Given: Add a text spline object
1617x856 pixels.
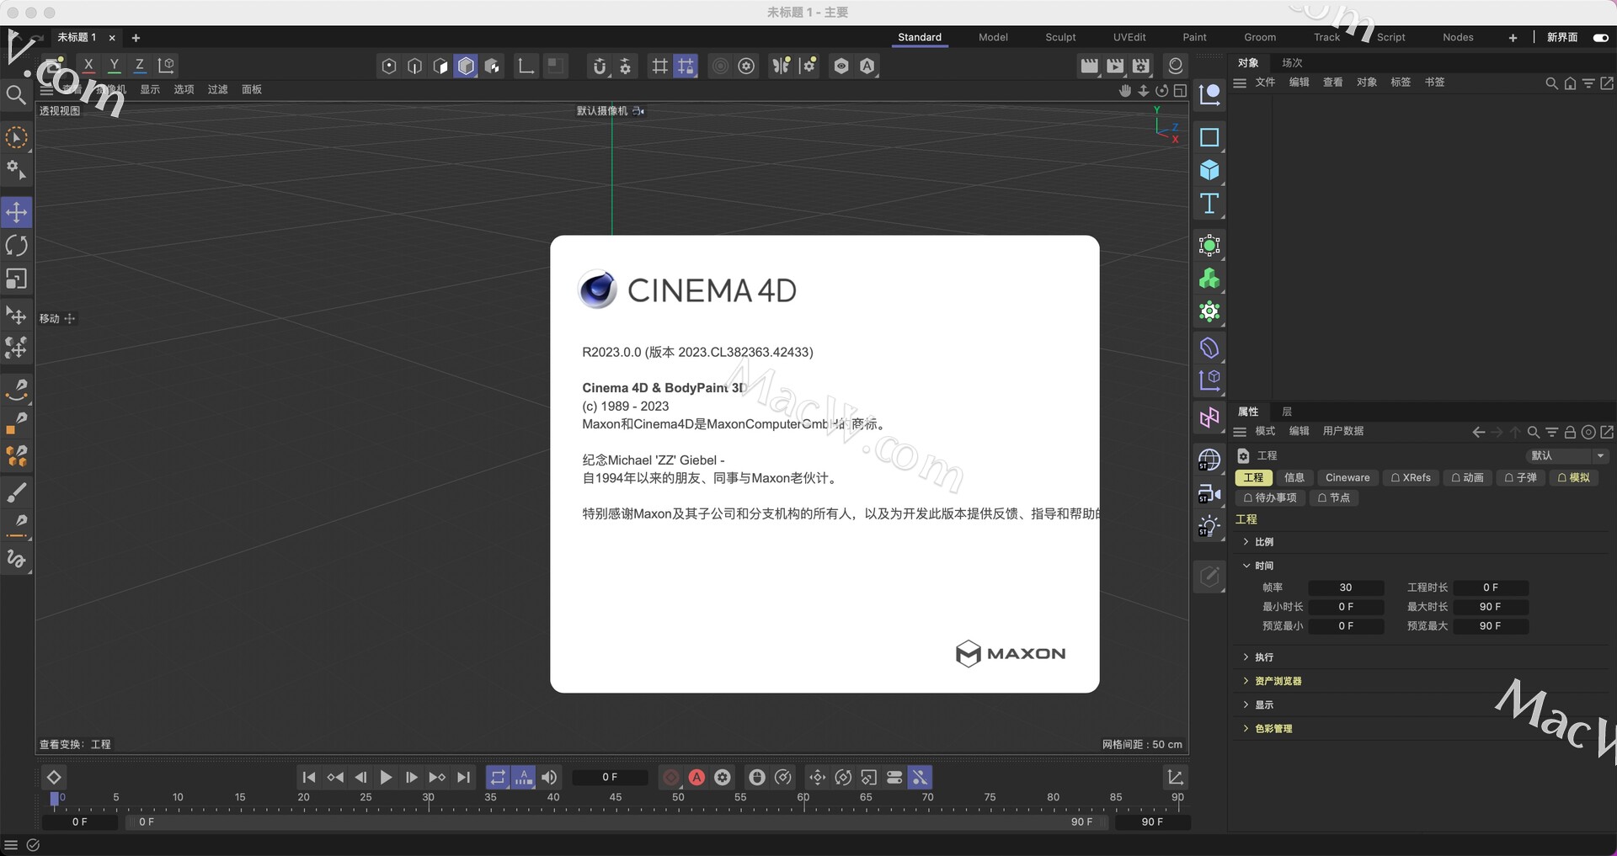Looking at the screenshot, I should (1209, 203).
